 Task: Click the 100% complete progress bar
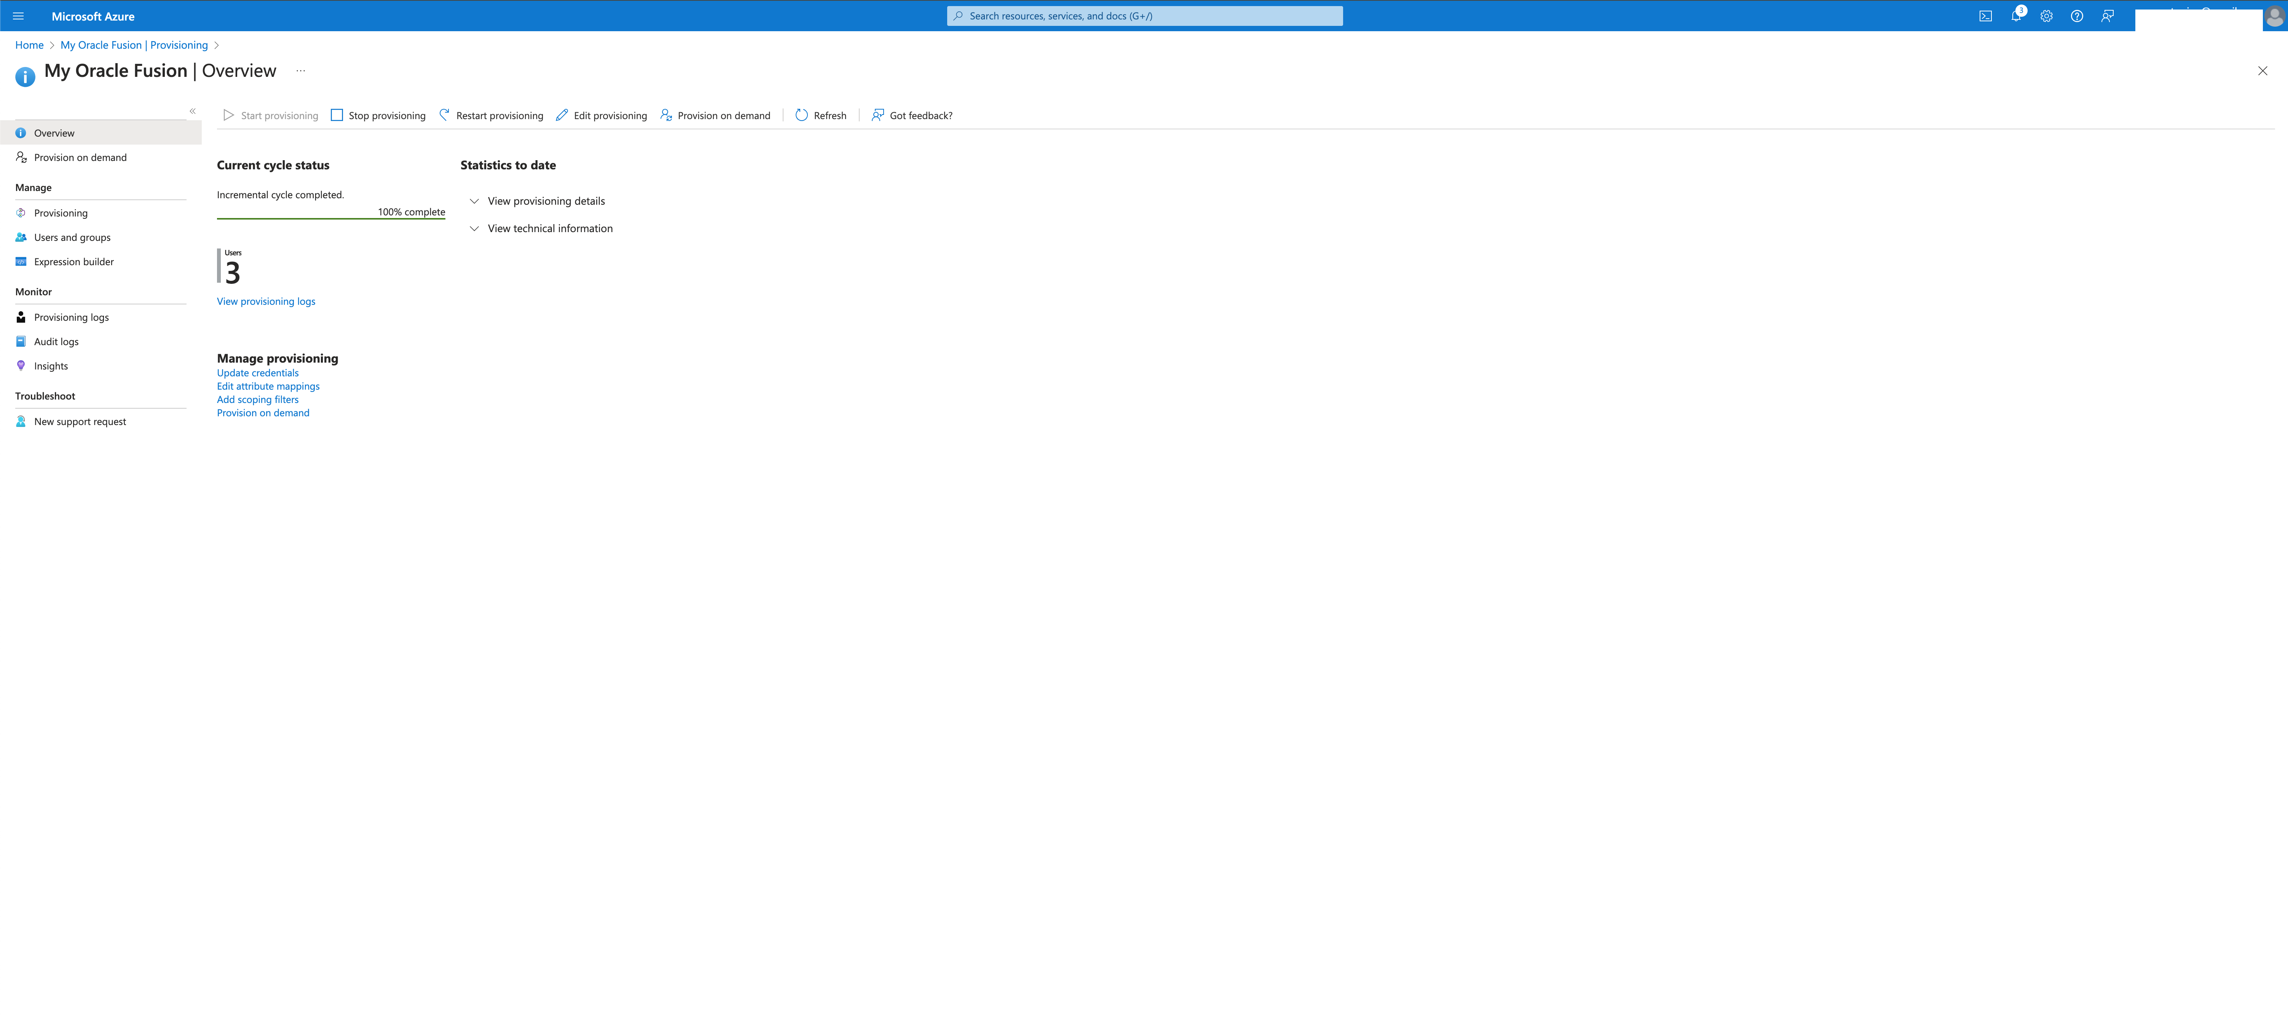tap(330, 218)
